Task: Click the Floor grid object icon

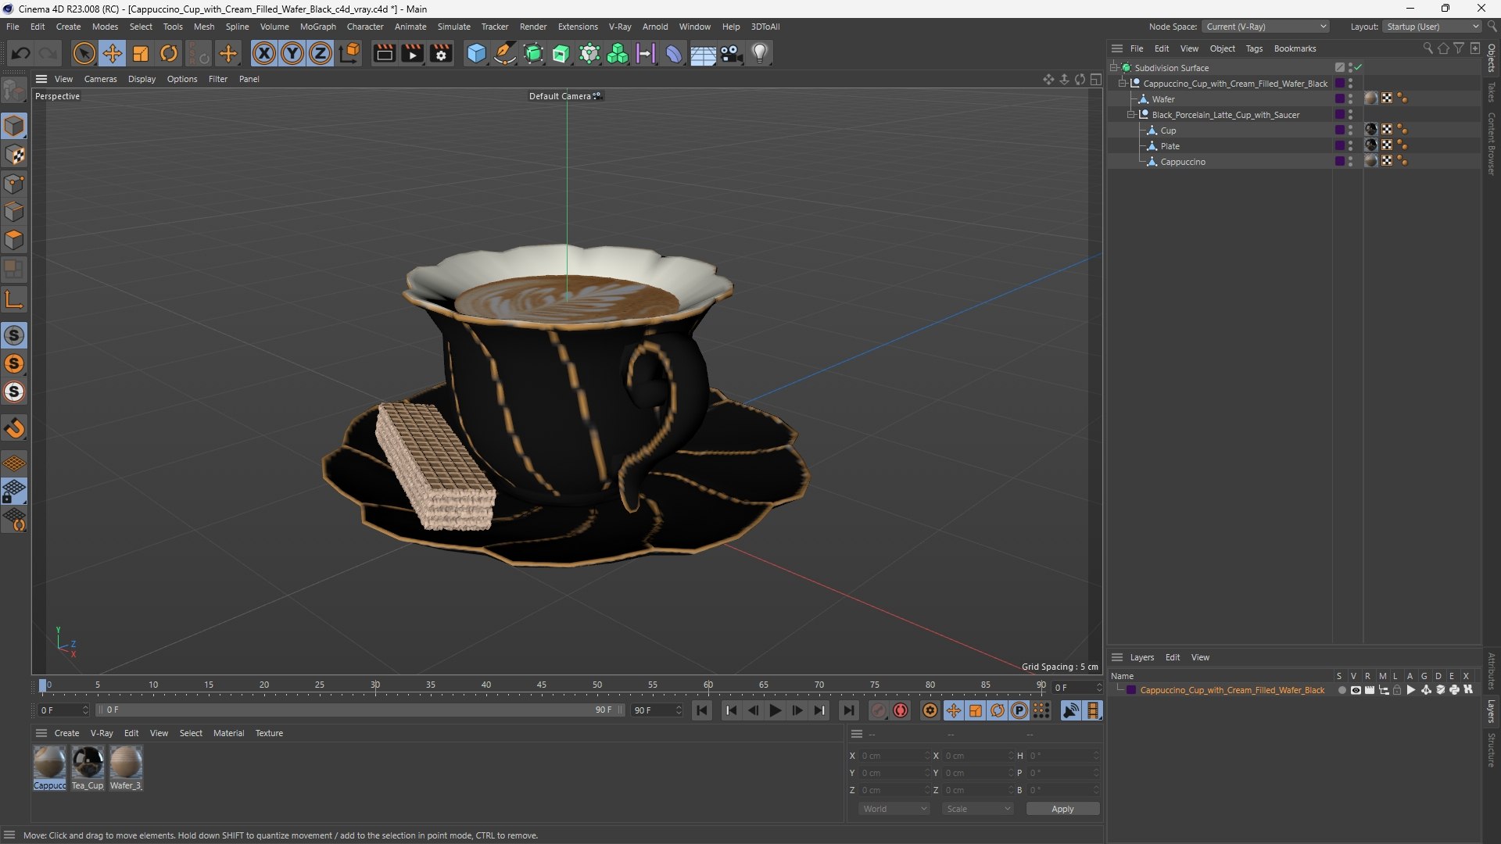Action: point(703,53)
